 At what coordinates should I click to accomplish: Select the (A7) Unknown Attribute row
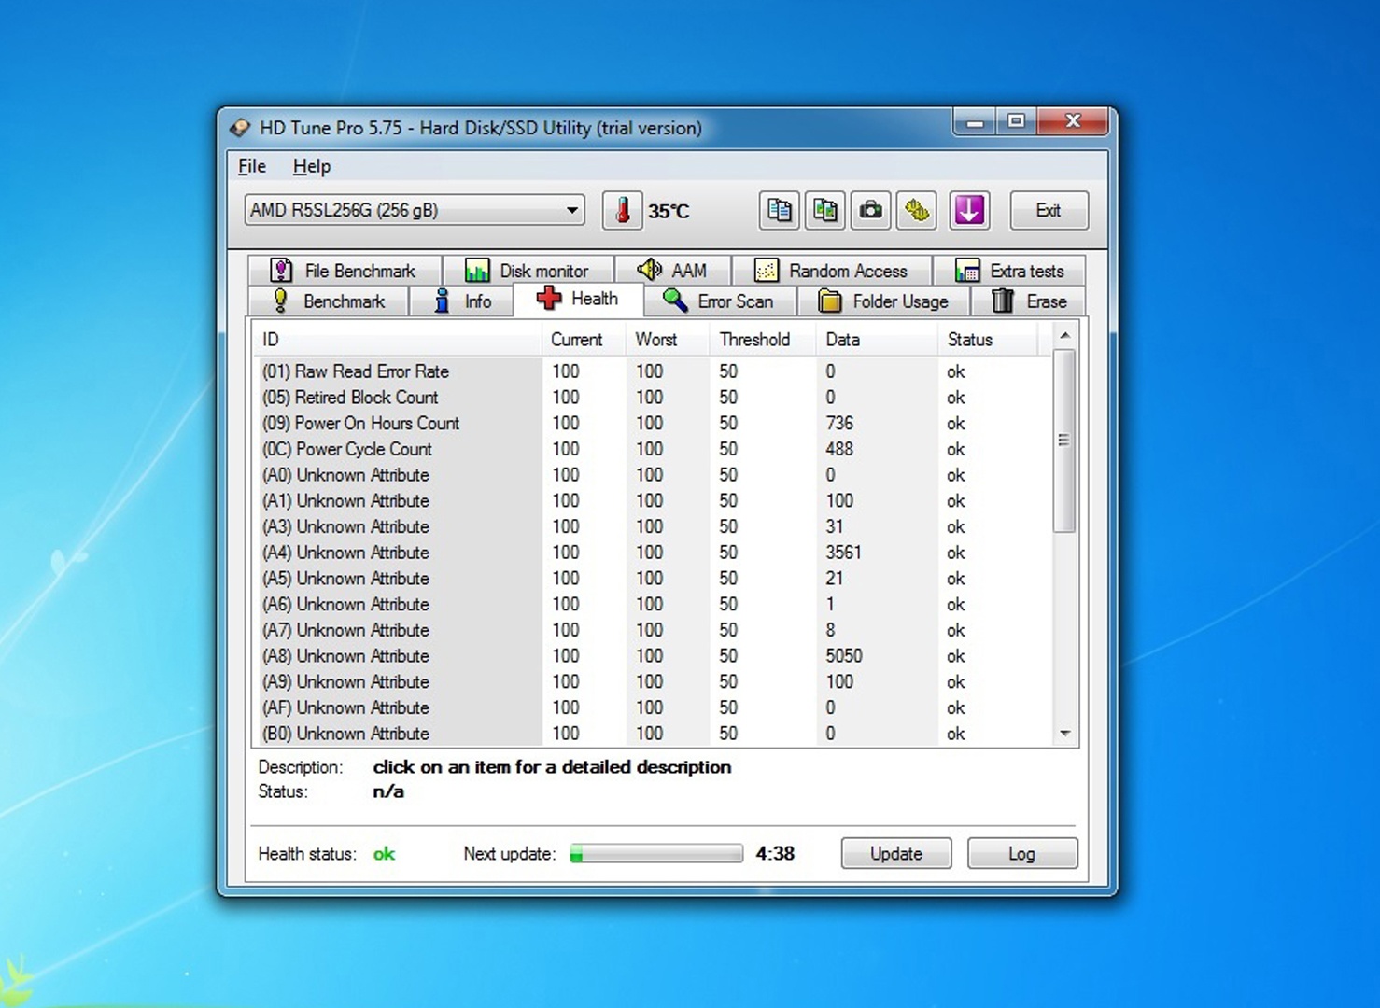[652, 631]
